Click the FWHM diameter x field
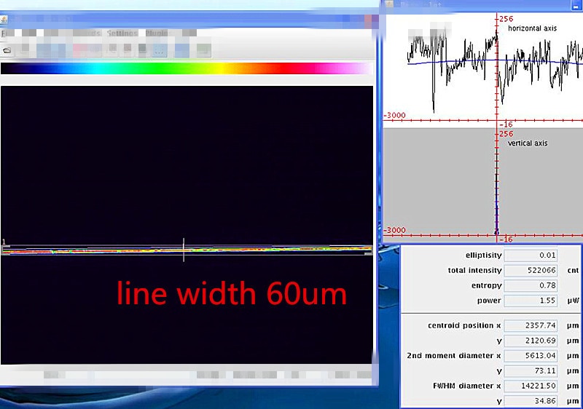 (531, 386)
